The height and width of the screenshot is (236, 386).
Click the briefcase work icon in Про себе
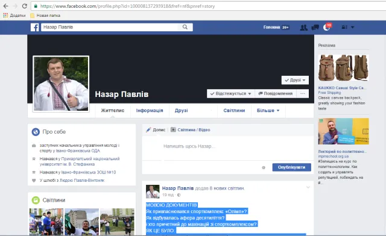[x=34, y=146]
